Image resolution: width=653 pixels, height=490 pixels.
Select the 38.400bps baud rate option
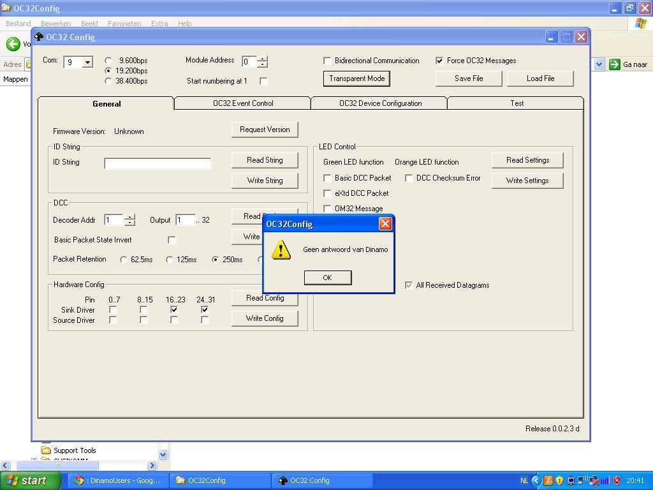(x=108, y=81)
